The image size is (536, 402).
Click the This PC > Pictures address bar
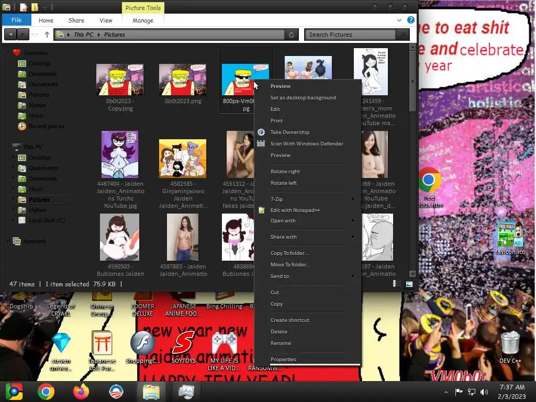[x=170, y=35]
